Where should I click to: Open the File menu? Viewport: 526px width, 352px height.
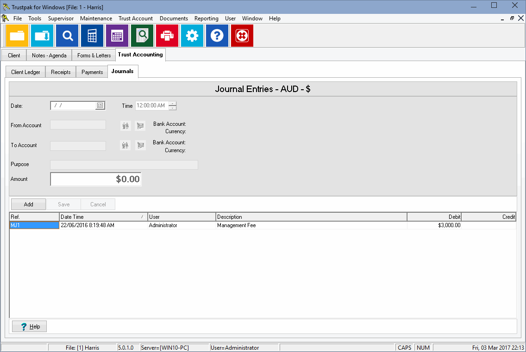point(18,19)
